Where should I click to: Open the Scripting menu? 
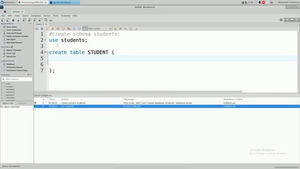click(x=66, y=15)
